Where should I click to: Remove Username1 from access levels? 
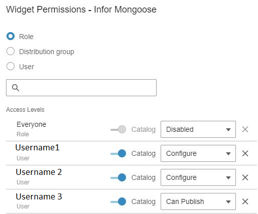pos(245,153)
